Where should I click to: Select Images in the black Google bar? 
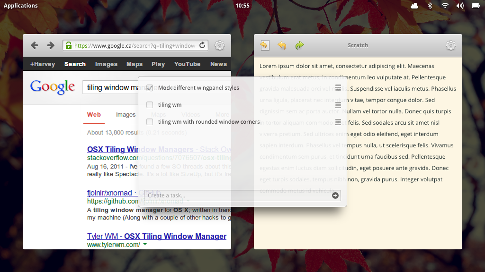[x=106, y=64]
